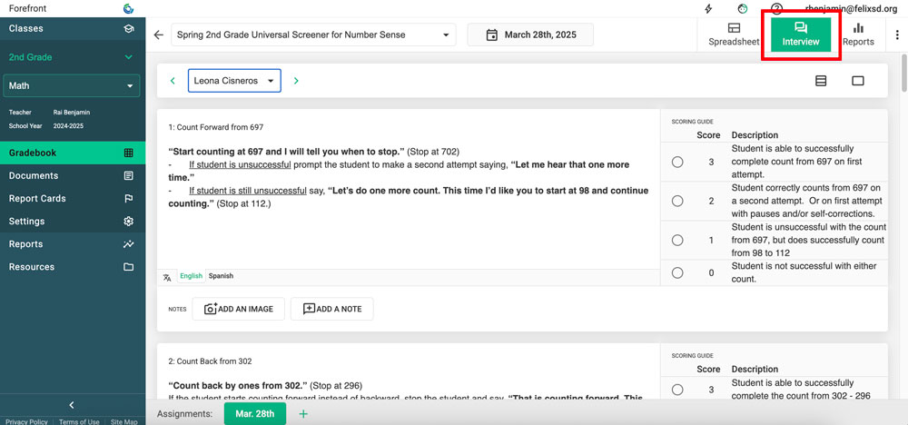The height and width of the screenshot is (425, 908).
Task: Select score 2 for Count Forward
Action: pos(677,201)
